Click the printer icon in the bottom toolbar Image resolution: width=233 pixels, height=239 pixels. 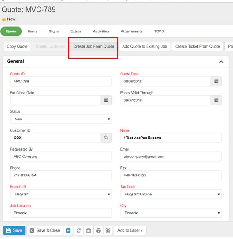[98, 230]
